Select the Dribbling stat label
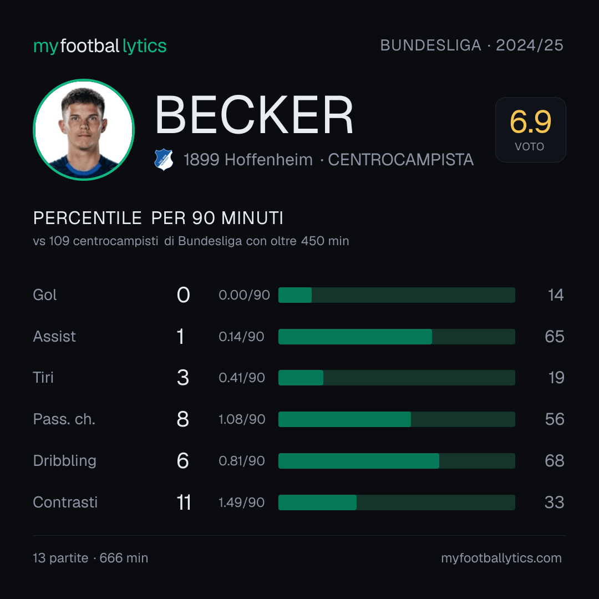This screenshot has width=599, height=599. pyautogui.click(x=64, y=461)
